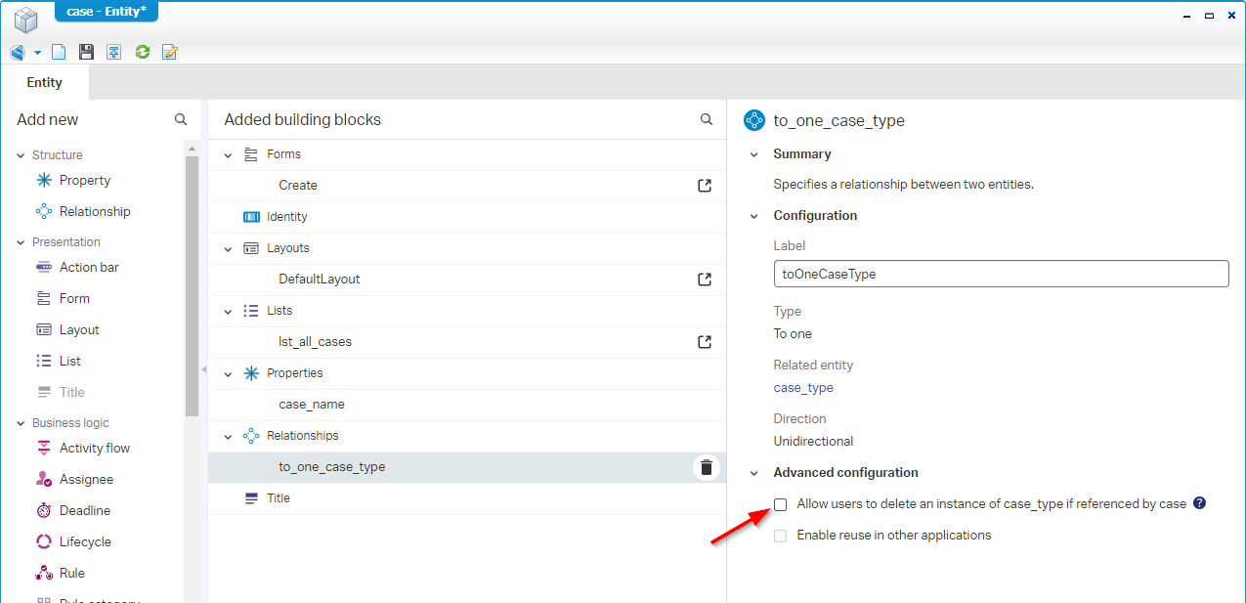Collapse the Layouts tree node

[229, 248]
